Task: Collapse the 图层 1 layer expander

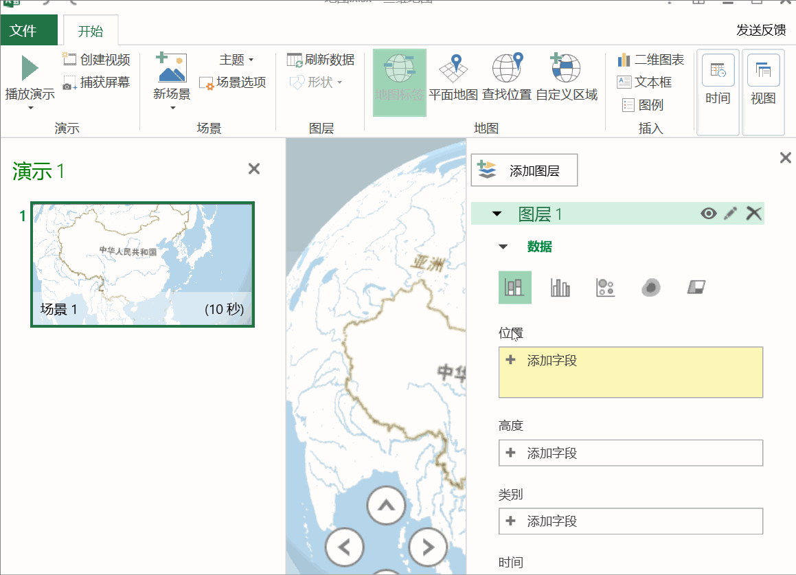Action: click(x=497, y=214)
